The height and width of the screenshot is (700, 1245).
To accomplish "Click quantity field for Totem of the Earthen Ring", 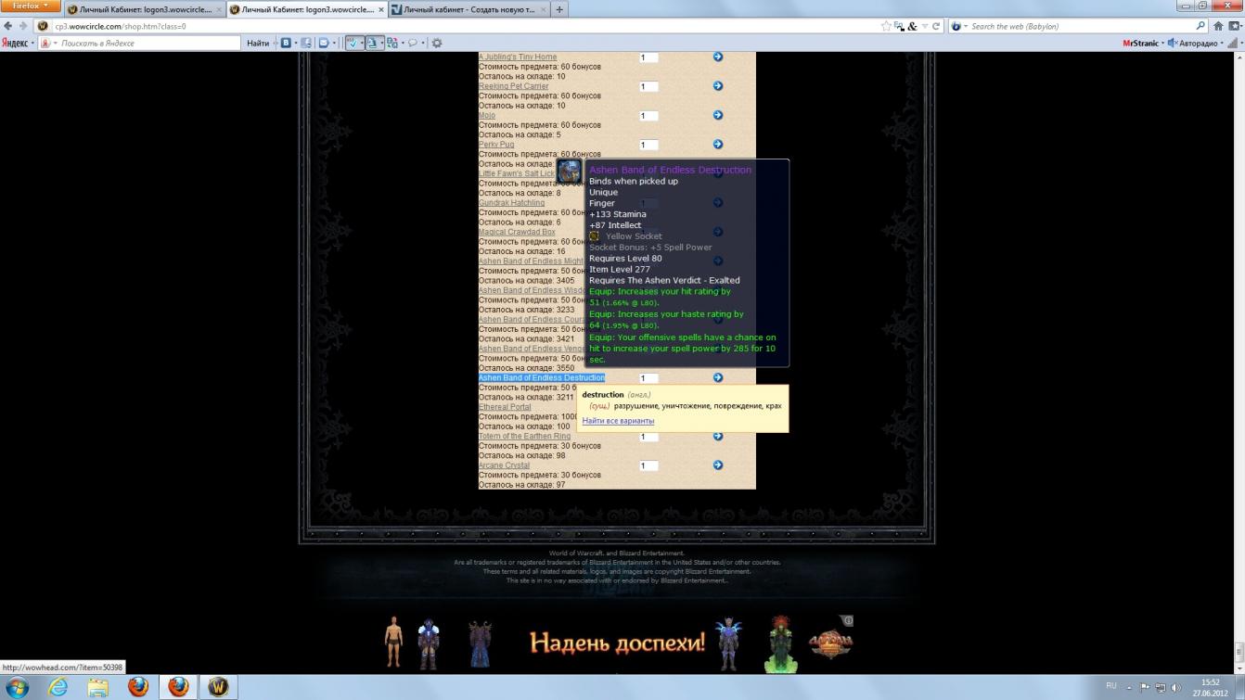I will 648,437.
